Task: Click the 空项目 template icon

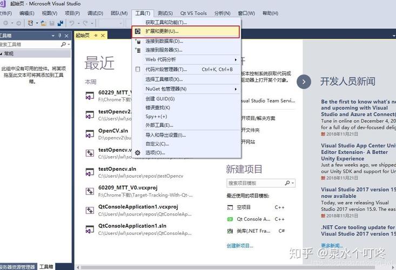Action: point(230,207)
